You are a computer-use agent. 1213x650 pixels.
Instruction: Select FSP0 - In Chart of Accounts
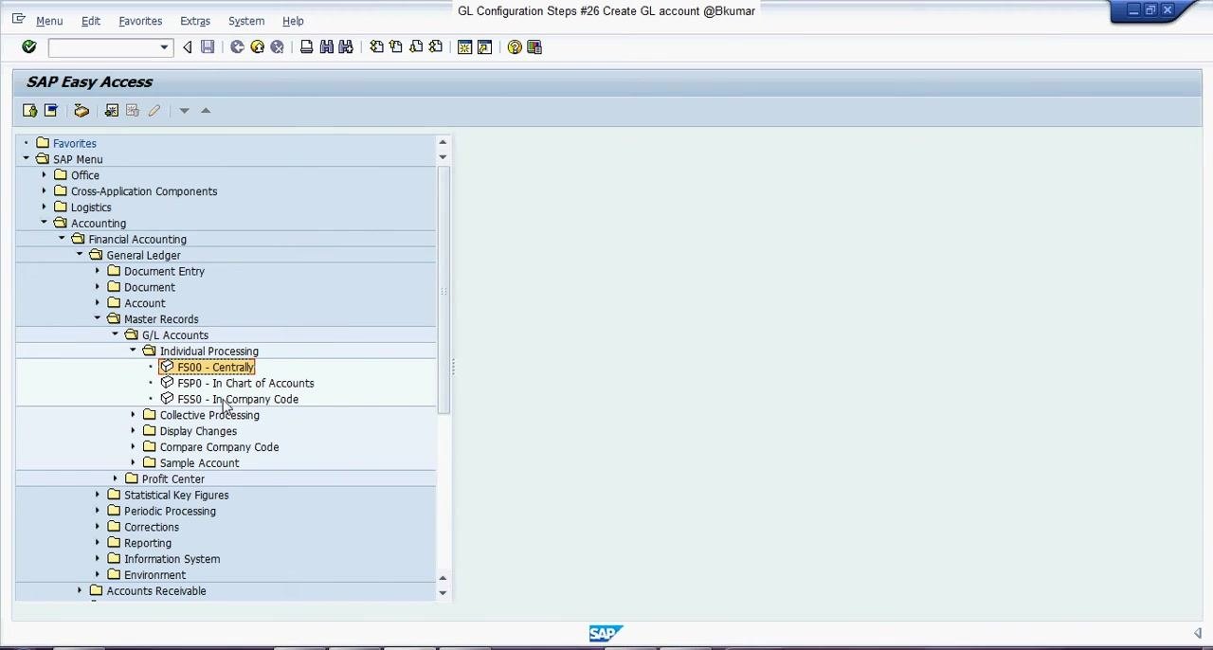coord(245,384)
